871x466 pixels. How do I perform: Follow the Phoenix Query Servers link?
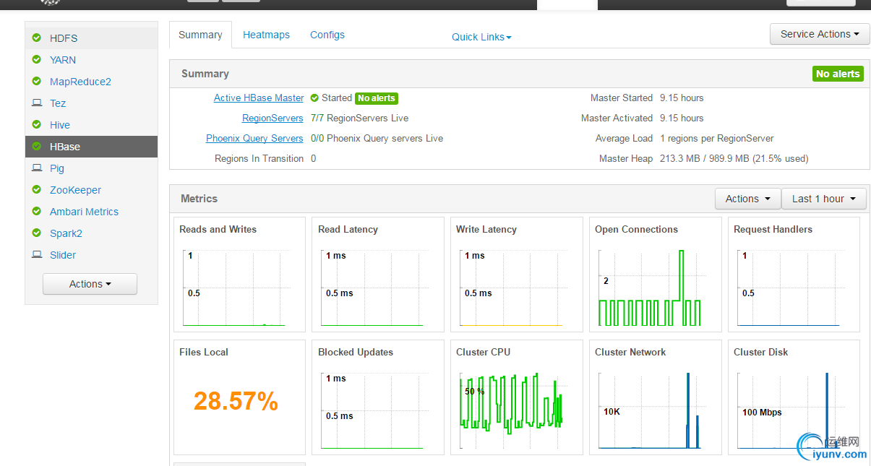(x=254, y=139)
